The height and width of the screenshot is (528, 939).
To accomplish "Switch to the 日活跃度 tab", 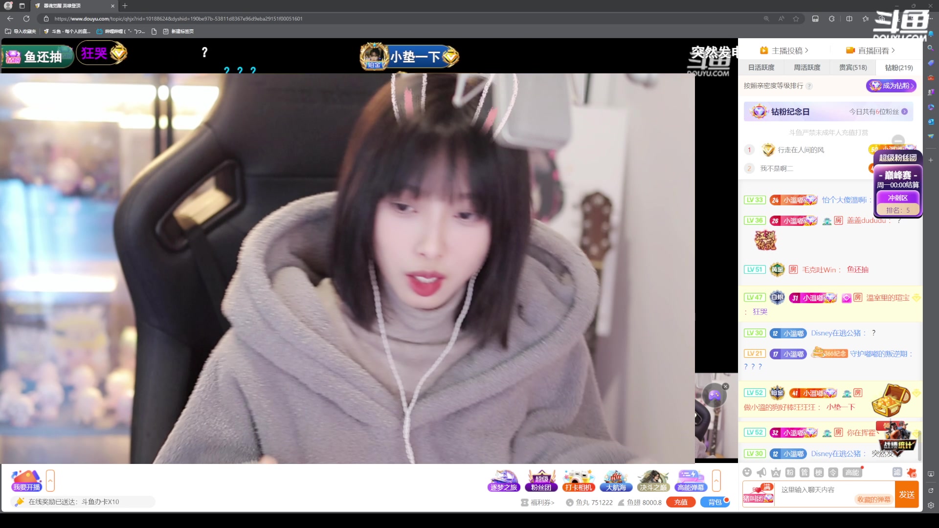I will click(761, 67).
